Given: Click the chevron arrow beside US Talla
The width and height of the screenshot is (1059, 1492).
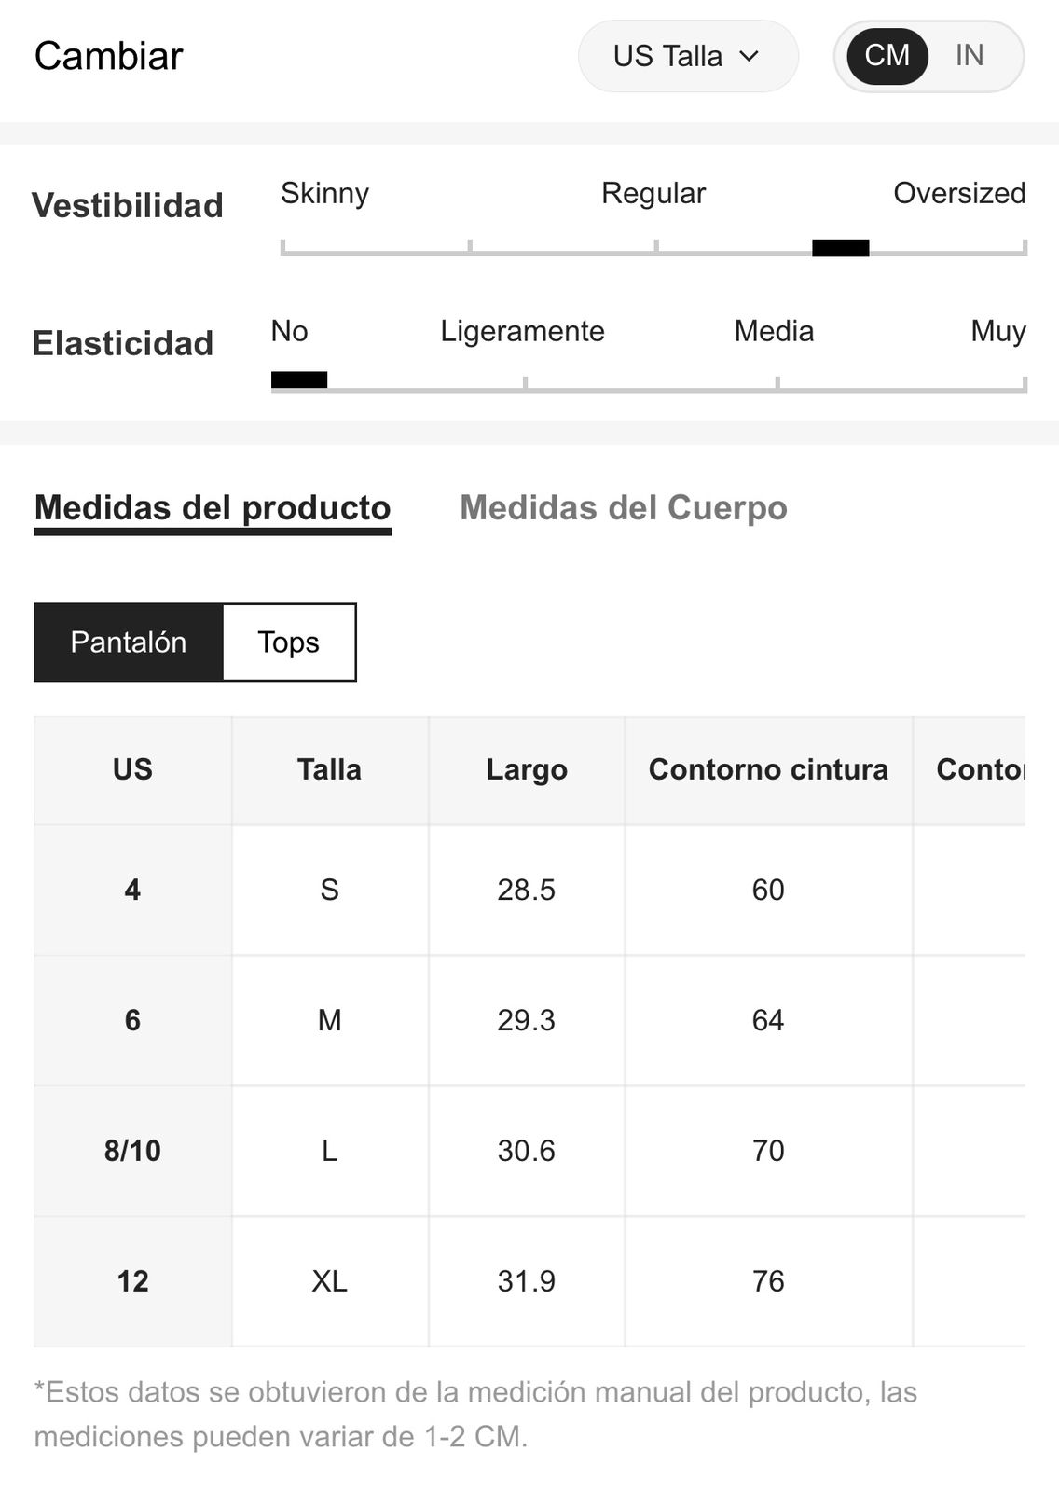Looking at the screenshot, I should coord(749,57).
